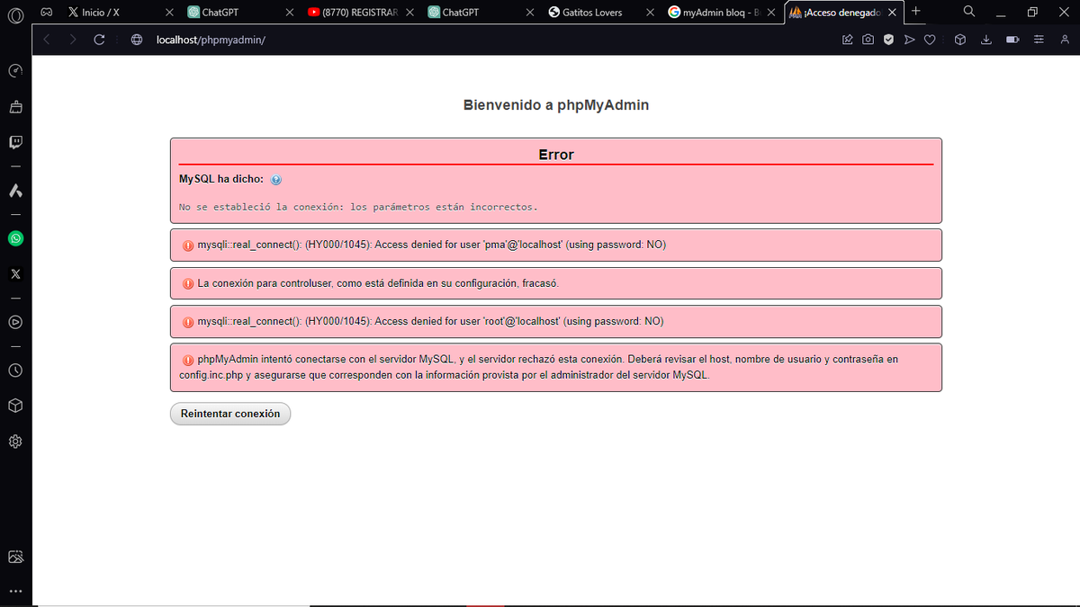Open History clock icon in sidebar
This screenshot has width=1080, height=607.
pos(15,370)
